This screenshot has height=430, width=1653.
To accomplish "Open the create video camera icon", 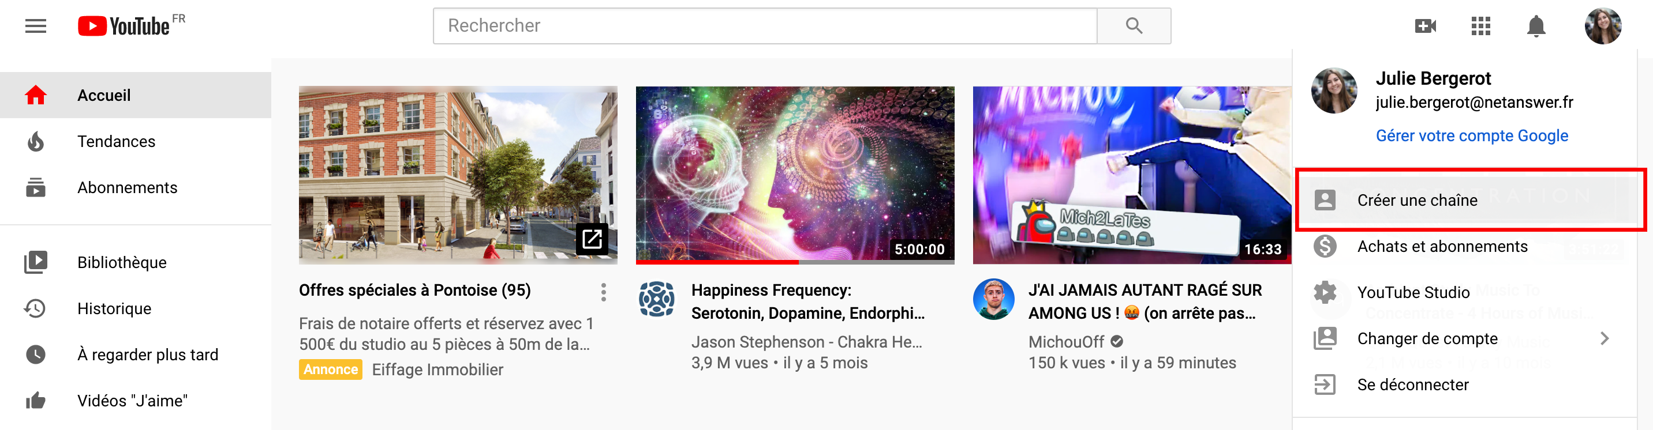I will 1425,27.
